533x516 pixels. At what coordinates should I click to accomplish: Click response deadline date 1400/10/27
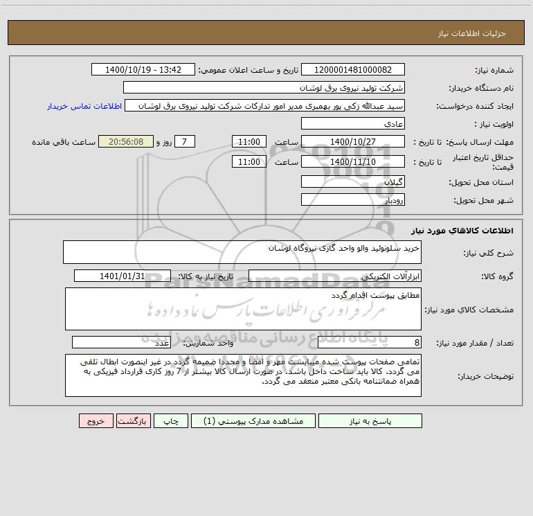click(x=353, y=141)
